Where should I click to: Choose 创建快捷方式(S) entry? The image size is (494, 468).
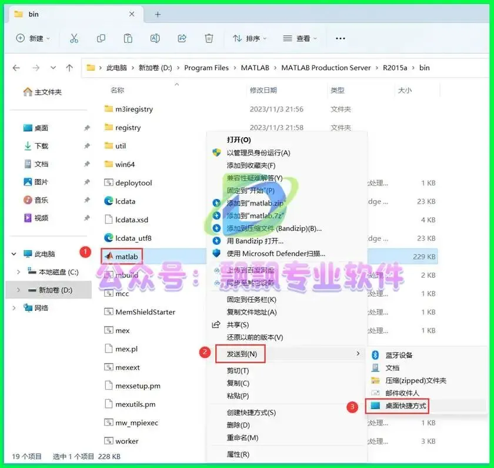click(x=251, y=413)
